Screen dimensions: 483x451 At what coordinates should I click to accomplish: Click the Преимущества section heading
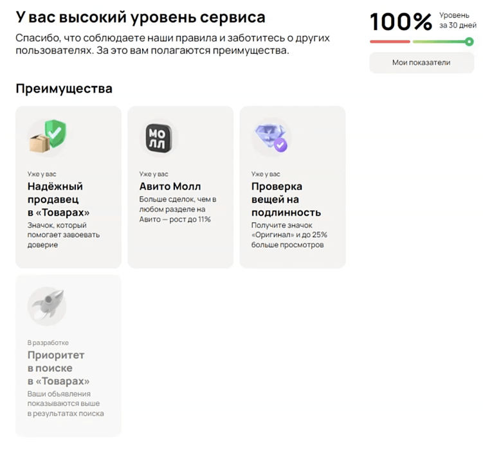coord(64,89)
